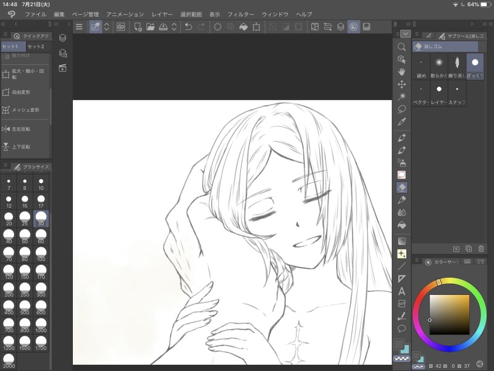Open the ヘルプ menu
The width and height of the screenshot is (494, 371).
coord(304,14)
